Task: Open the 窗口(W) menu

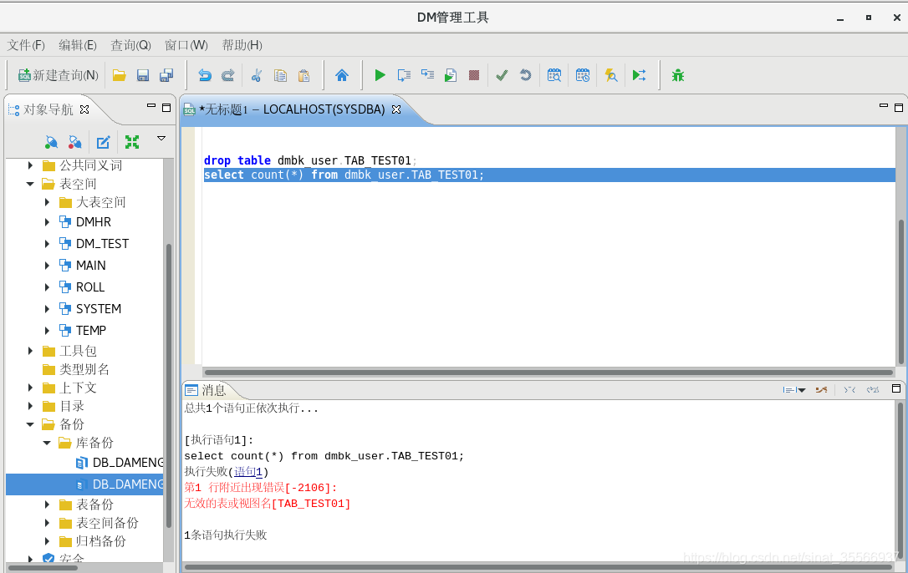Action: [186, 45]
